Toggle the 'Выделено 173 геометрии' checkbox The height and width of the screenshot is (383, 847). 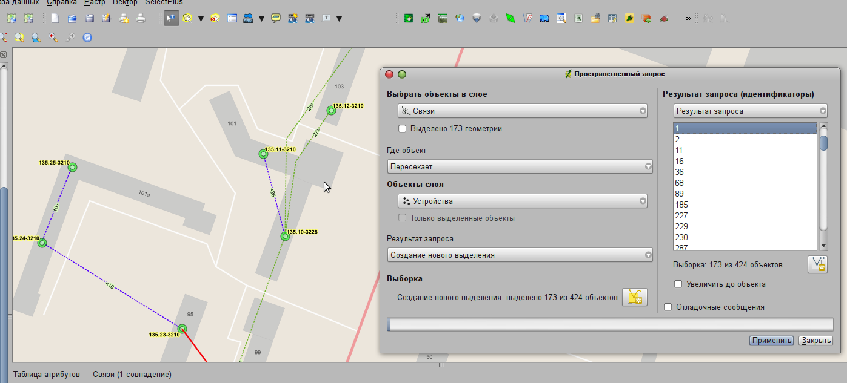[x=402, y=129]
